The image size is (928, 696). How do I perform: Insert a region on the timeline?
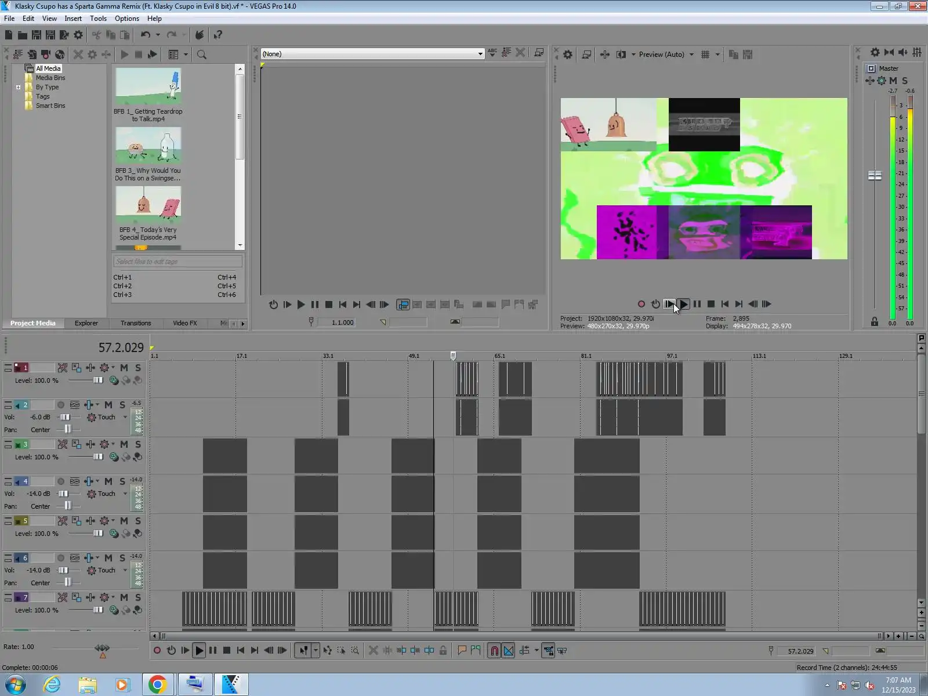pos(476,651)
